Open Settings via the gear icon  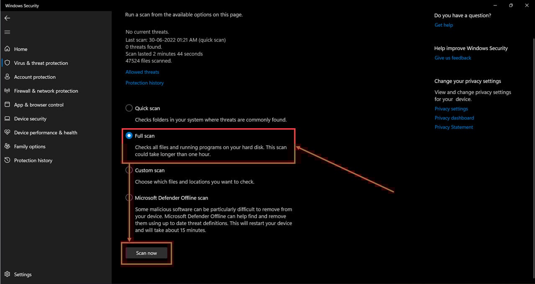pos(23,274)
